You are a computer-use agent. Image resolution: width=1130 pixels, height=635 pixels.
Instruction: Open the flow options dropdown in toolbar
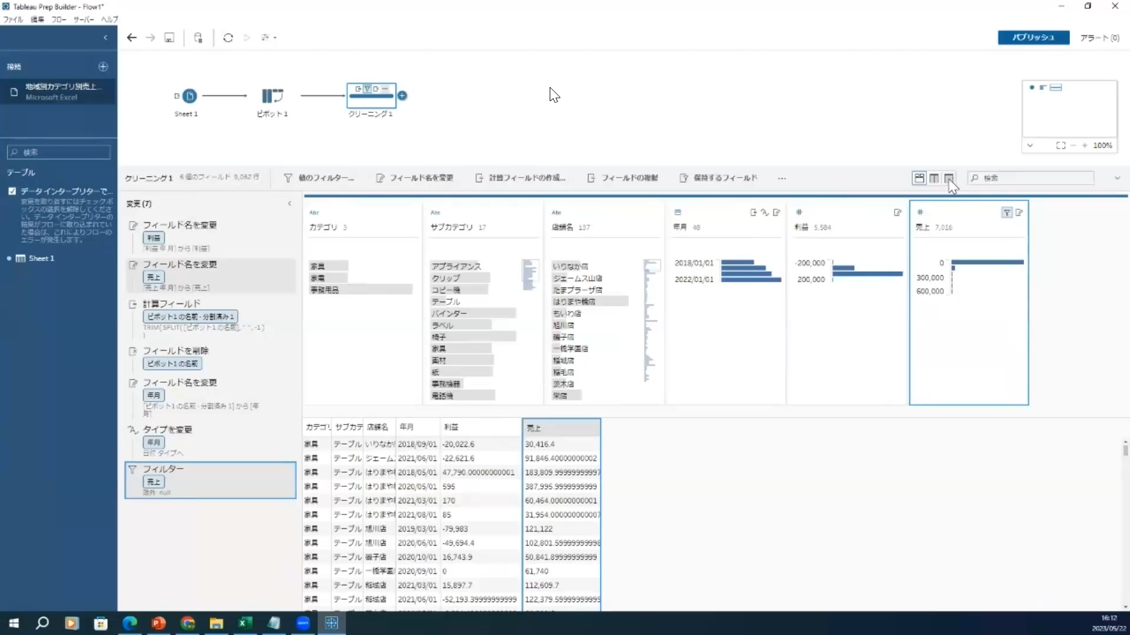click(x=269, y=38)
